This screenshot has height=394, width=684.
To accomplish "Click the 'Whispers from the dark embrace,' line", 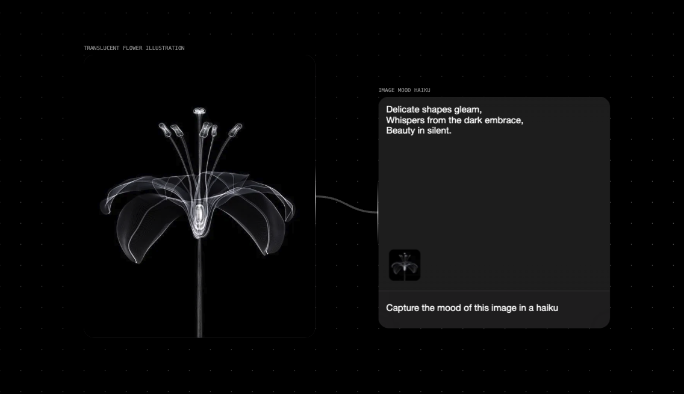I will (x=454, y=120).
